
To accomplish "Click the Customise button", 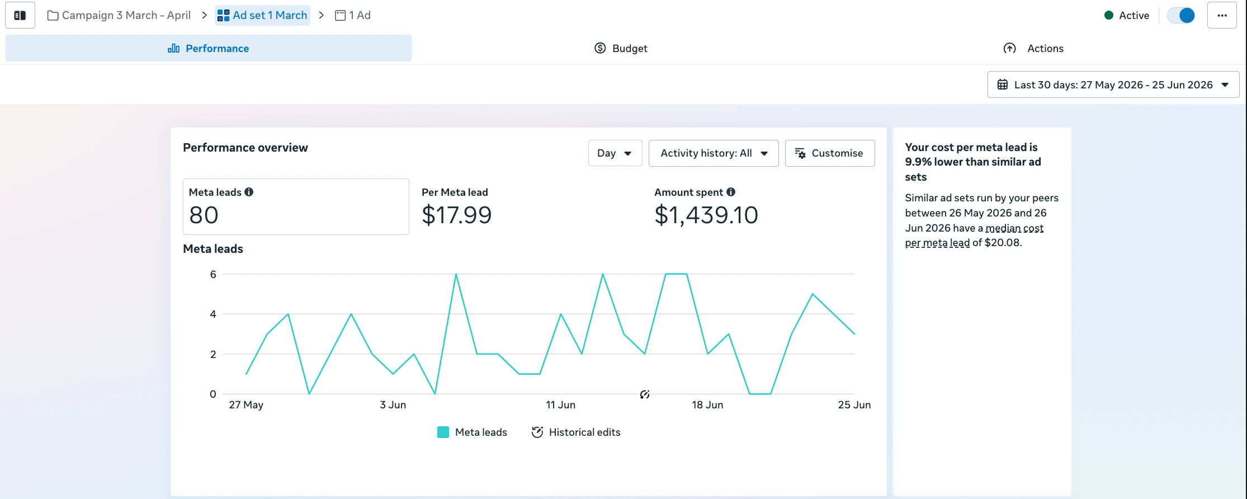I will click(x=830, y=153).
